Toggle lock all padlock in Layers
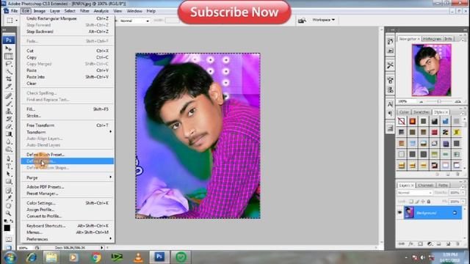 click(429, 202)
